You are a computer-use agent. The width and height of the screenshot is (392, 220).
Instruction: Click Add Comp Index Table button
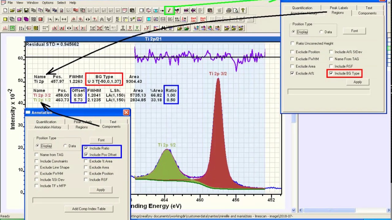coord(89,209)
